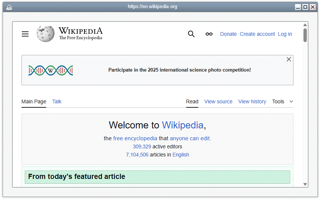Click the Java application icon in title bar
The height and width of the screenshot is (200, 319).
pyautogui.click(x=9, y=7)
